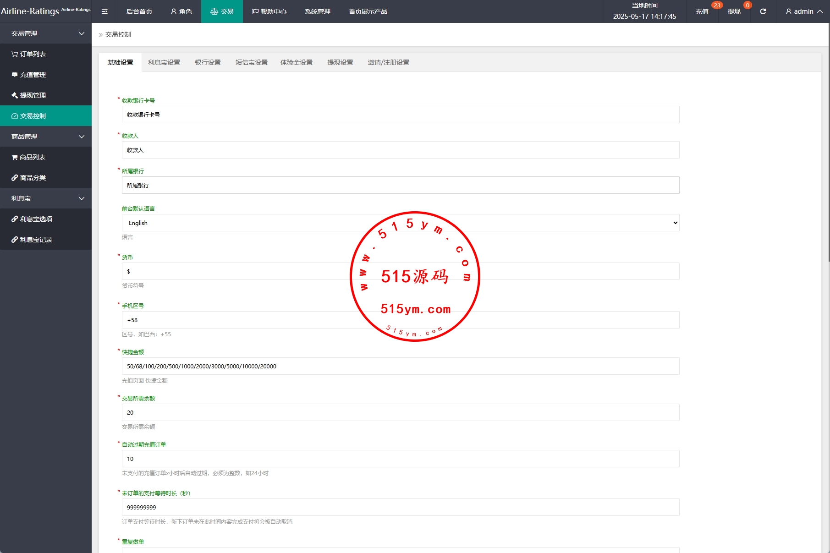830x553 pixels.
Task: Click the sidebar collapse hamburger icon
Action: coord(104,11)
